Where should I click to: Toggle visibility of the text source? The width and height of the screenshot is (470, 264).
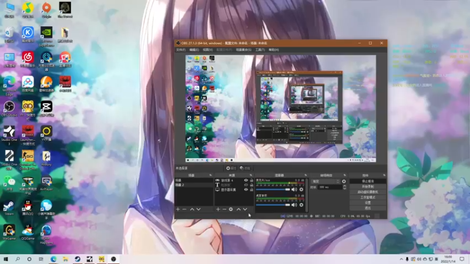coord(246,185)
